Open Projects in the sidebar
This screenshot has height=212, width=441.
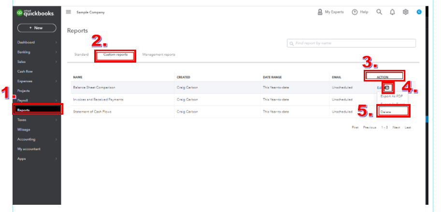23,91
